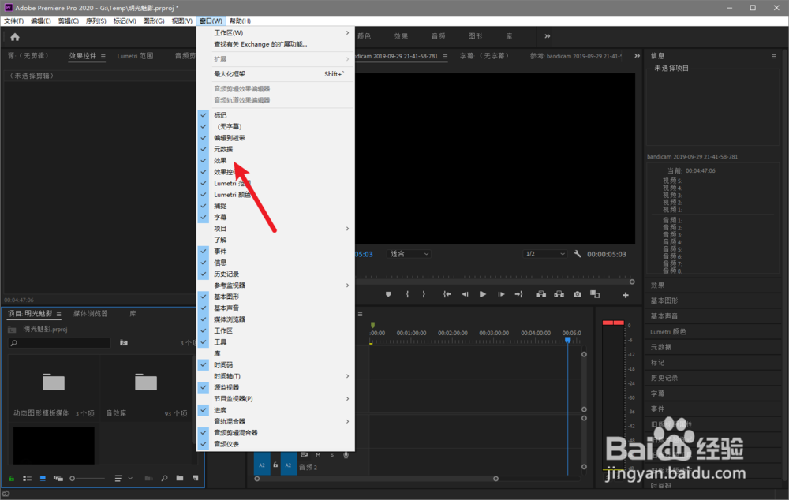Viewport: 789px width, 500px height.
Task: Toggle 历史记录 panel menu entry
Action: (x=275, y=274)
